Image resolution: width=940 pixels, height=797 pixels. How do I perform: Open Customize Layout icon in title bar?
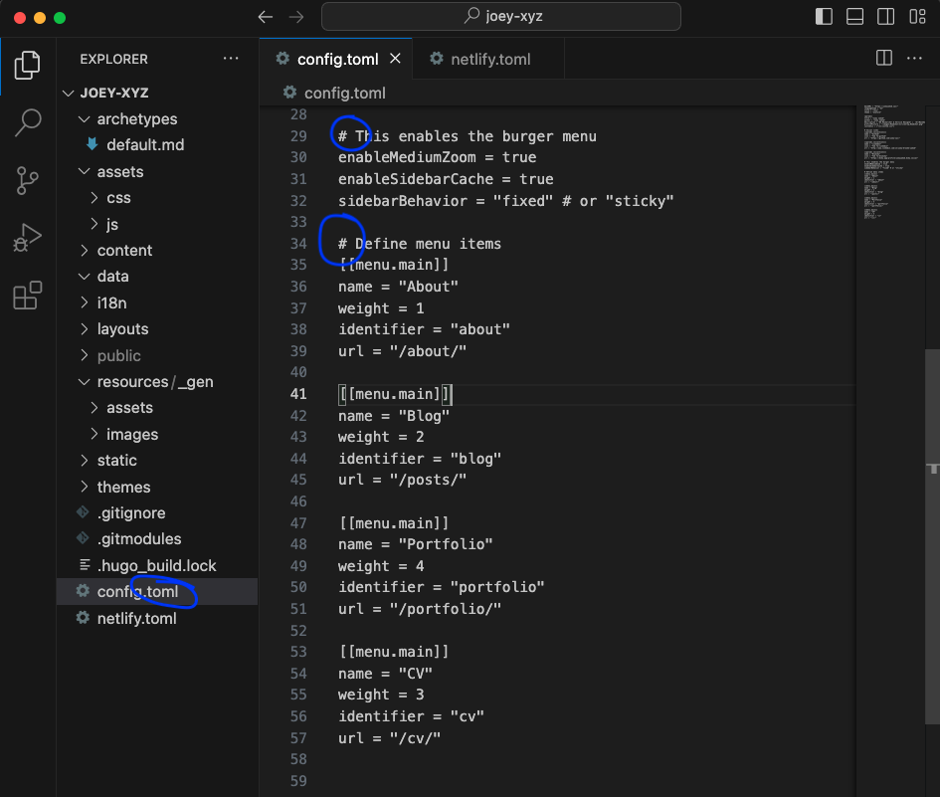(916, 17)
